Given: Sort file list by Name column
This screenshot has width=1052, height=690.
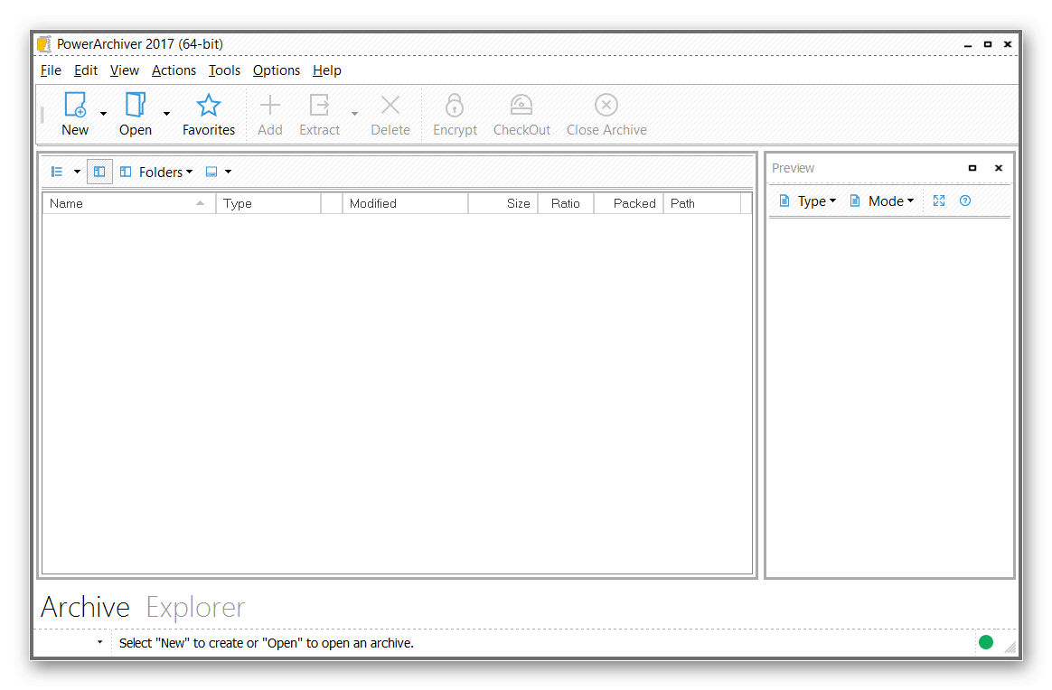Looking at the screenshot, I should click(127, 203).
